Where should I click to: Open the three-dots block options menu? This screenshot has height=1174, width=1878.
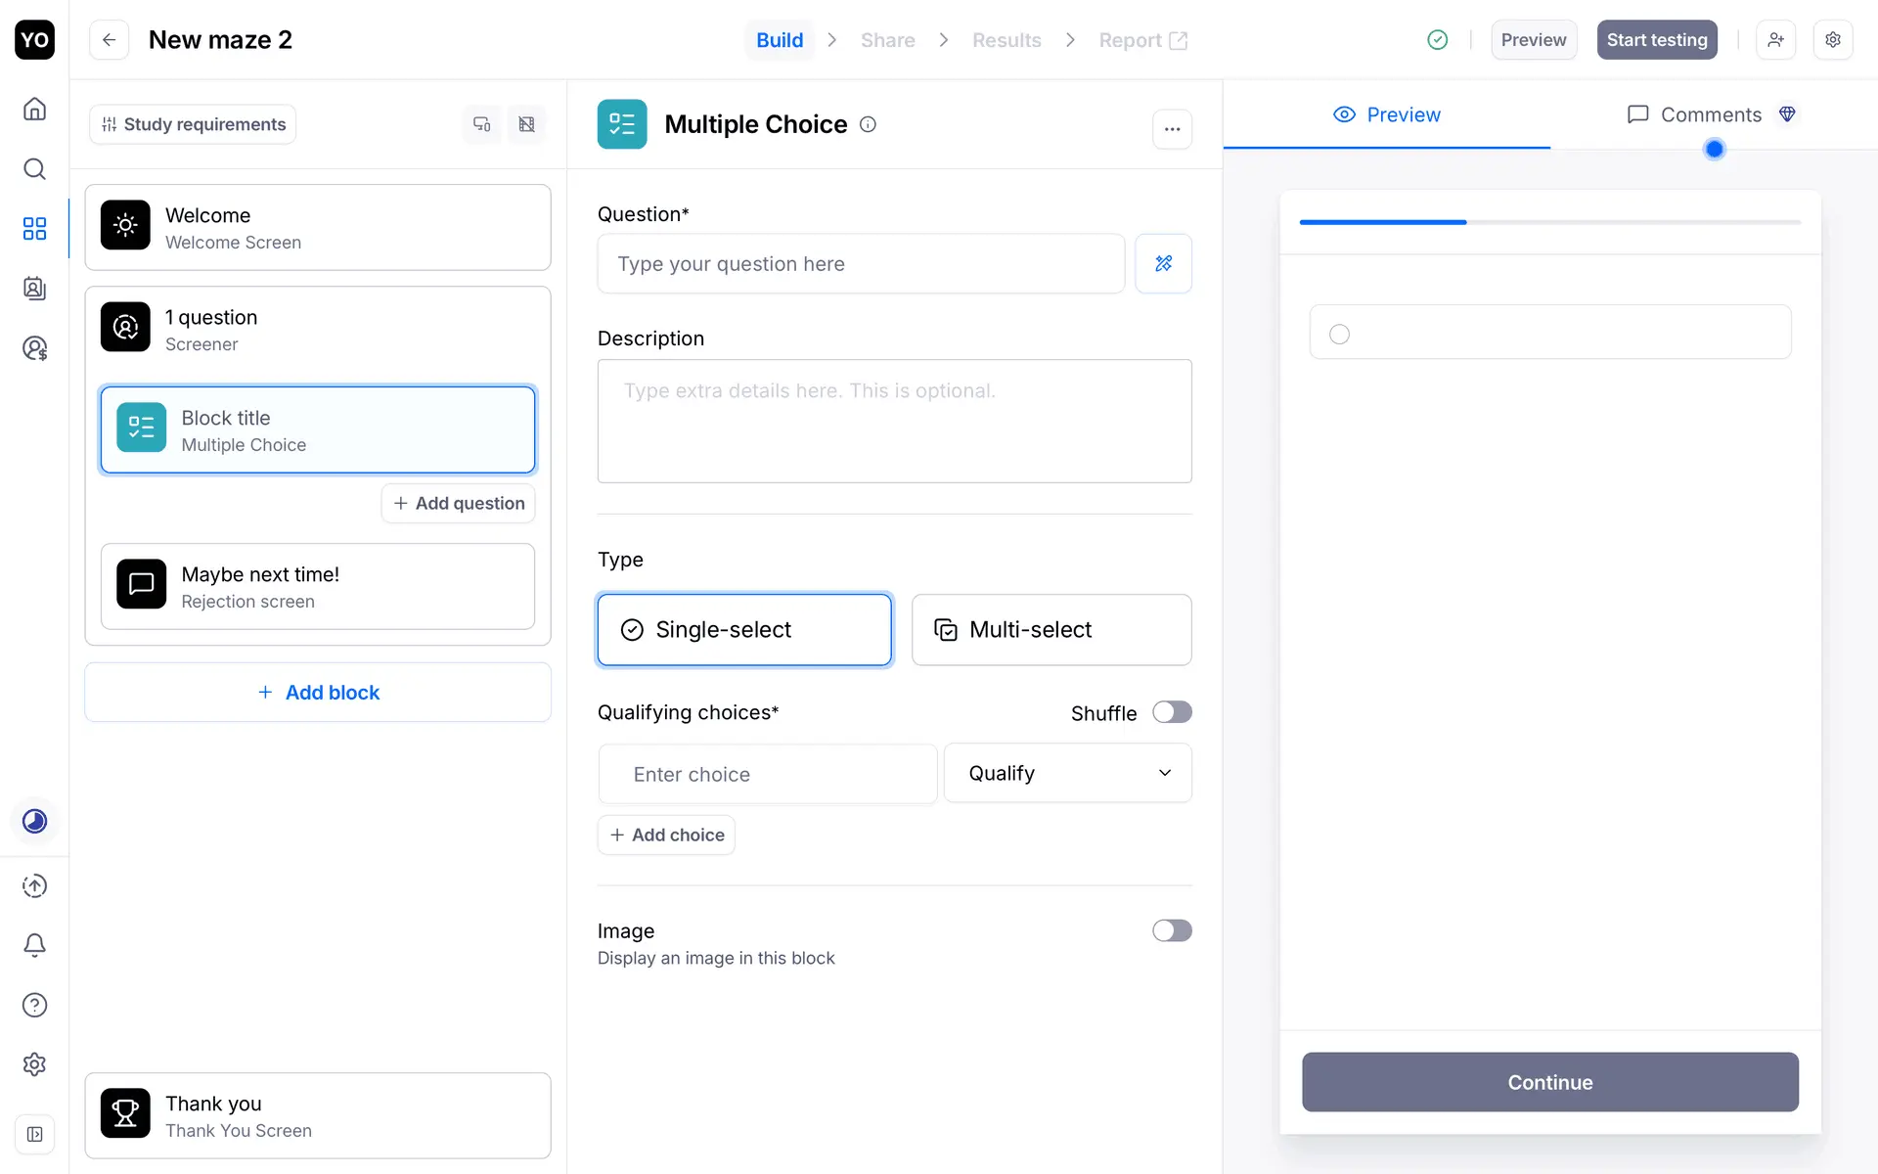pos(1172,128)
